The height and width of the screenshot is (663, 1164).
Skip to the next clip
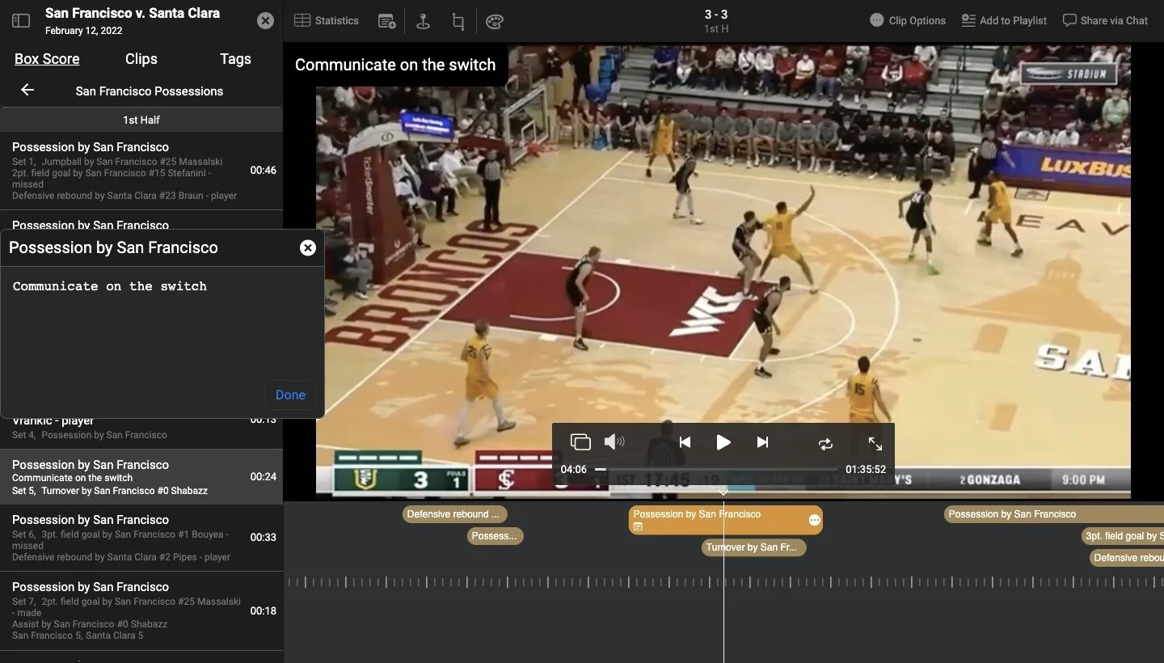(762, 442)
